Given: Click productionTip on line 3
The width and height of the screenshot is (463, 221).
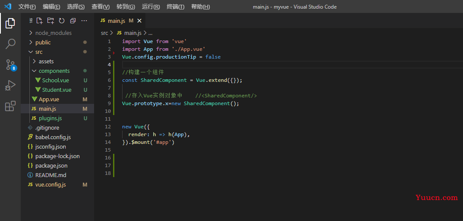Looking at the screenshot, I should (176, 57).
